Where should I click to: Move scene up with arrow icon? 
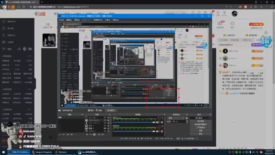(68, 134)
